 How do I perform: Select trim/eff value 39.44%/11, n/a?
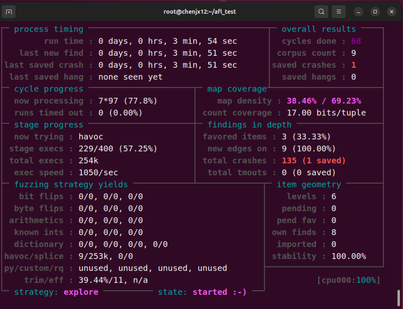113,280
